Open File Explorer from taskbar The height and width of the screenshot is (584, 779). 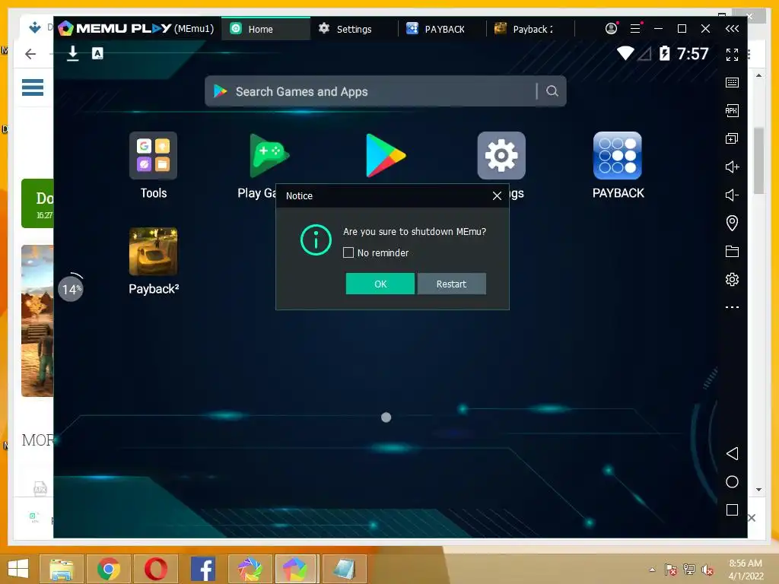[62, 569]
